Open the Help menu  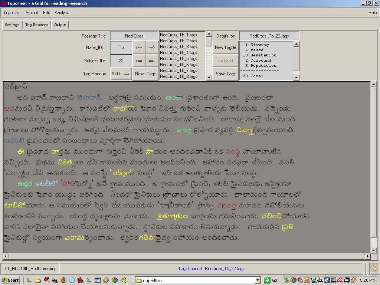click(x=373, y=13)
